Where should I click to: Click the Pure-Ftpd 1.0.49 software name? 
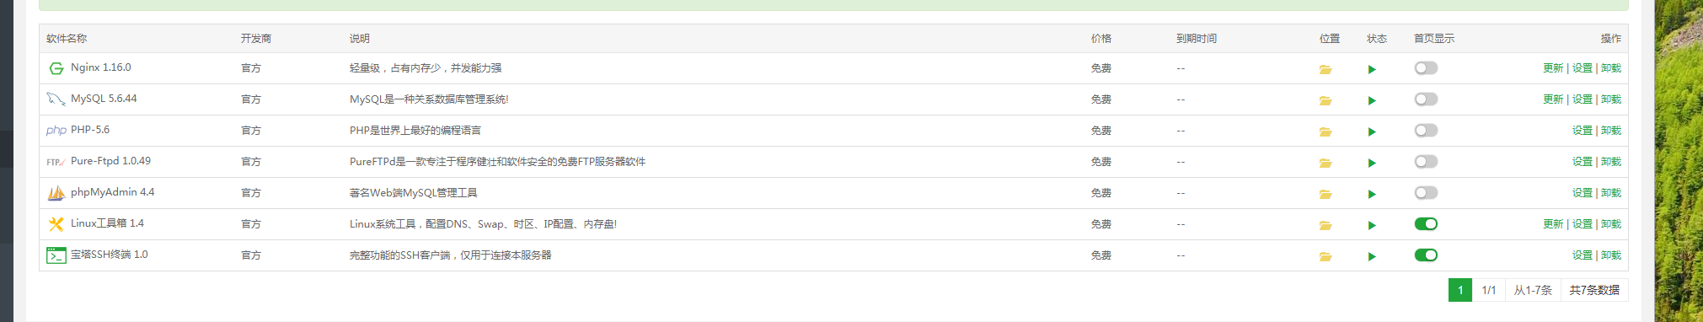[x=110, y=161]
